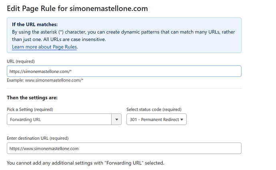Click the Then the settings are heading

click(32, 98)
